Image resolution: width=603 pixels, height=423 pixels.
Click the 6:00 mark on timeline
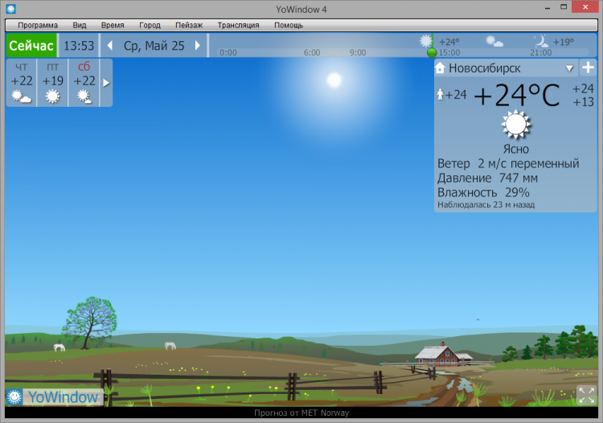(312, 53)
